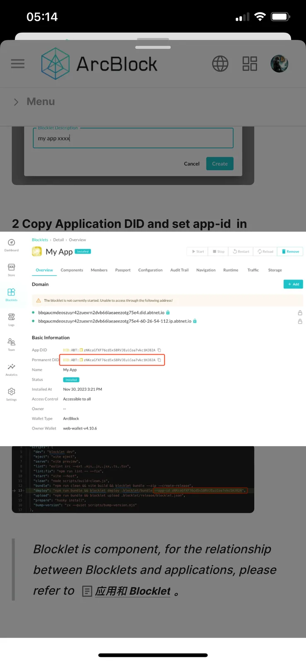The image size is (306, 663).
Task: Click the Installed badge next to My App
Action: [83, 252]
